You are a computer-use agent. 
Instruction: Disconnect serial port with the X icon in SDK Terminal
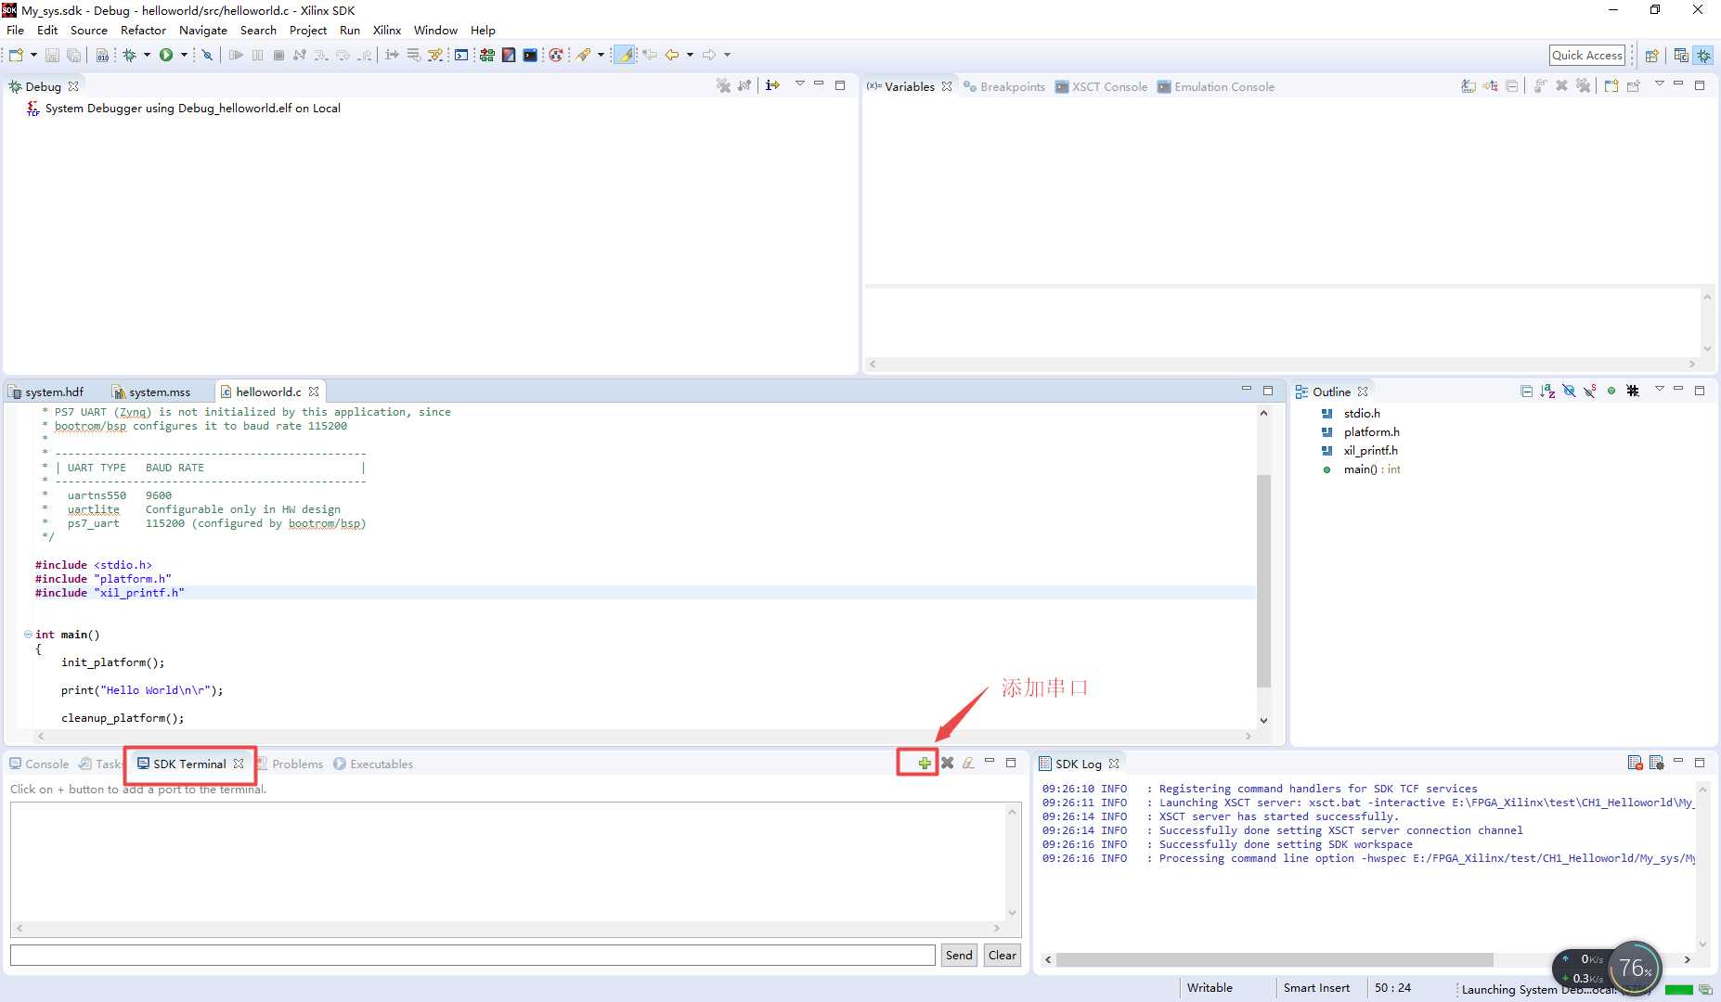tap(947, 763)
